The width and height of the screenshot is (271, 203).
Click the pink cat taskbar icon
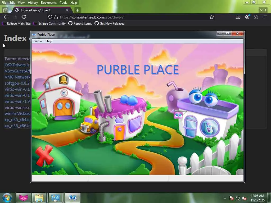click(24, 198)
